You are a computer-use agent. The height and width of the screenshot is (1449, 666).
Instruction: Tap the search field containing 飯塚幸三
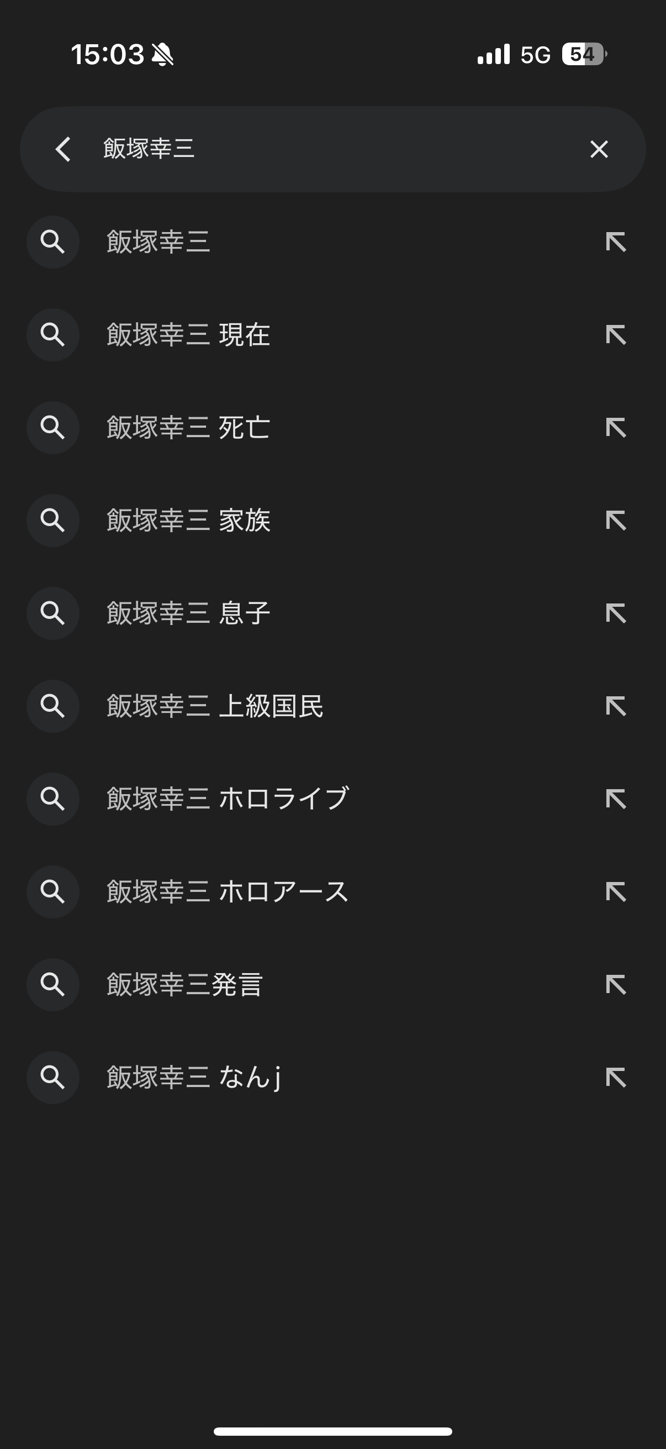coord(326,149)
